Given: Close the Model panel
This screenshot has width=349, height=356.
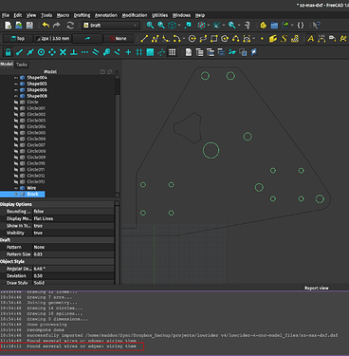Looking at the screenshot, I should tap(117, 72).
